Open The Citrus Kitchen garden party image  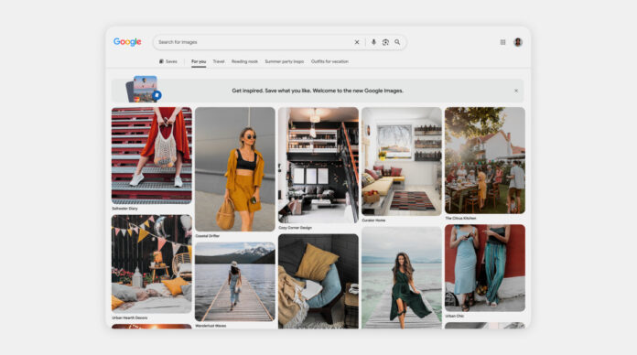(485, 160)
